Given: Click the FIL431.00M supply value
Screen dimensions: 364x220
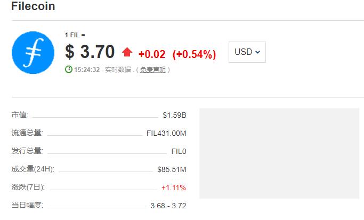Looking at the screenshot, I should pyautogui.click(x=166, y=133).
